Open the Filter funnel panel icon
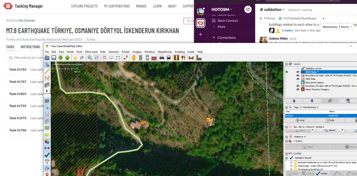Screen dimensions: 357x176 (x=47, y=162)
